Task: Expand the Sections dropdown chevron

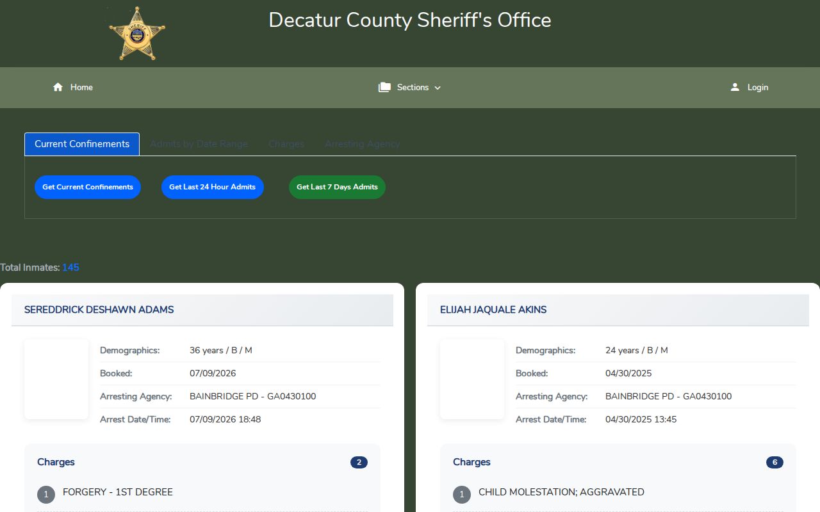Action: click(x=438, y=88)
